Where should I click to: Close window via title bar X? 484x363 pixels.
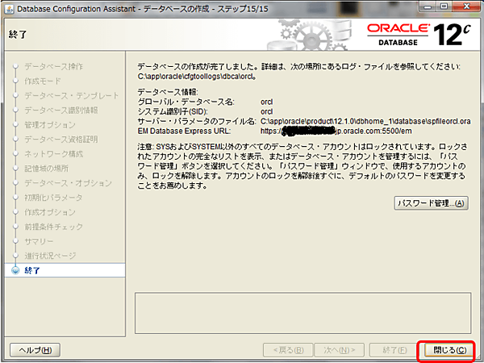point(466,6)
